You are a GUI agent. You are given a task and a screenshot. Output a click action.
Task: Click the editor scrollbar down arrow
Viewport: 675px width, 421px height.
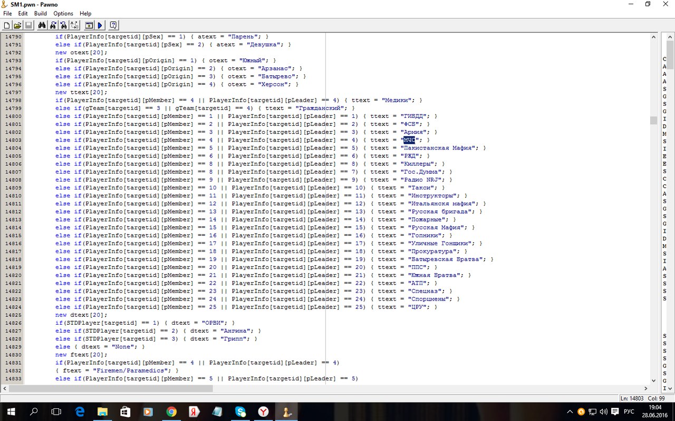pyautogui.click(x=654, y=380)
